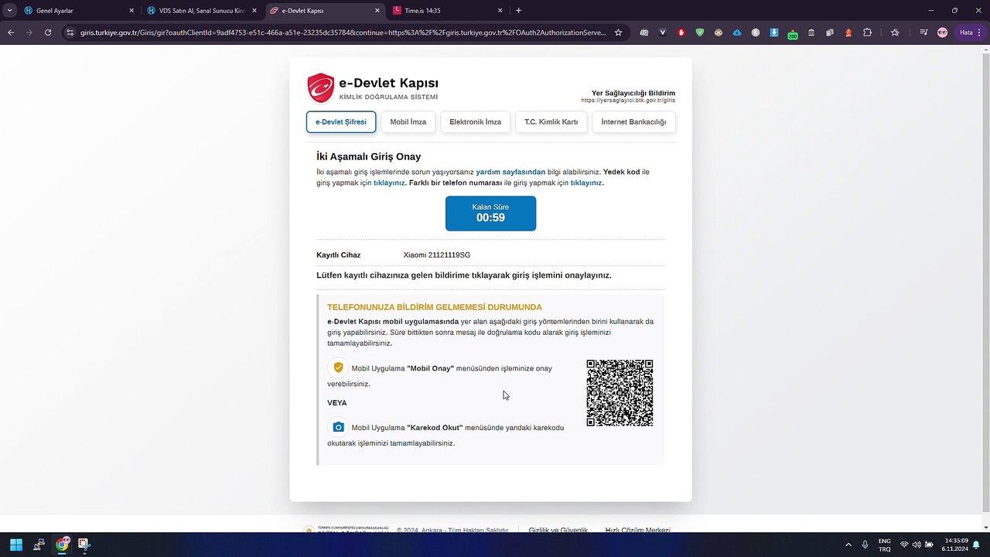Choose the T.C. Kimlik Kartı tab
Screen dimensions: 990x557
pyautogui.click(x=551, y=122)
